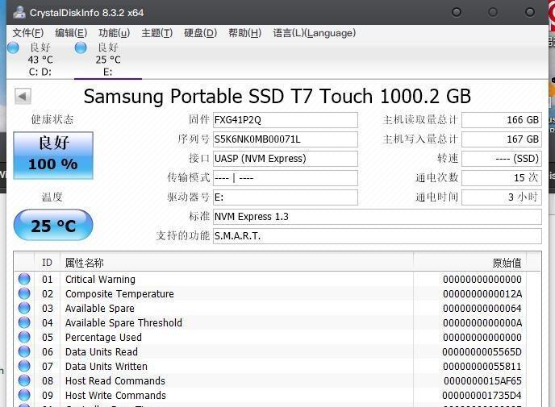Open the 功能(u) menu

(x=114, y=33)
